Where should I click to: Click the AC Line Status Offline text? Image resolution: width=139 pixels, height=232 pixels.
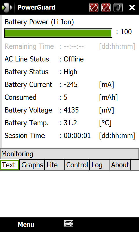pyautogui.click(x=74, y=59)
